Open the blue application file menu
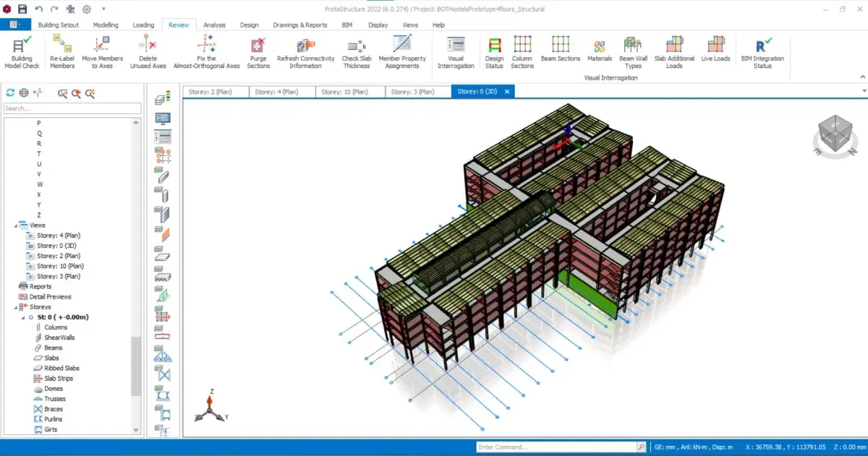 [14, 25]
